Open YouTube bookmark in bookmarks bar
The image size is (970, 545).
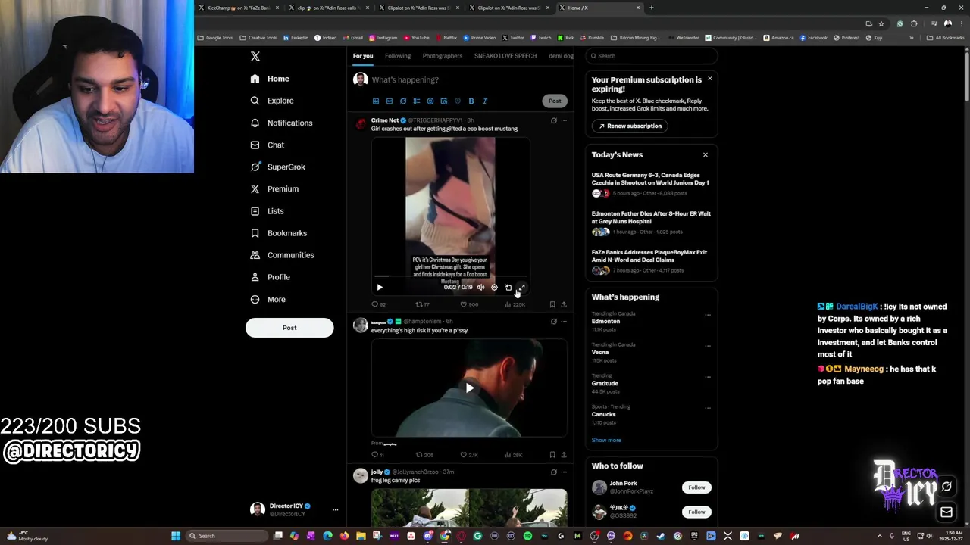417,38
